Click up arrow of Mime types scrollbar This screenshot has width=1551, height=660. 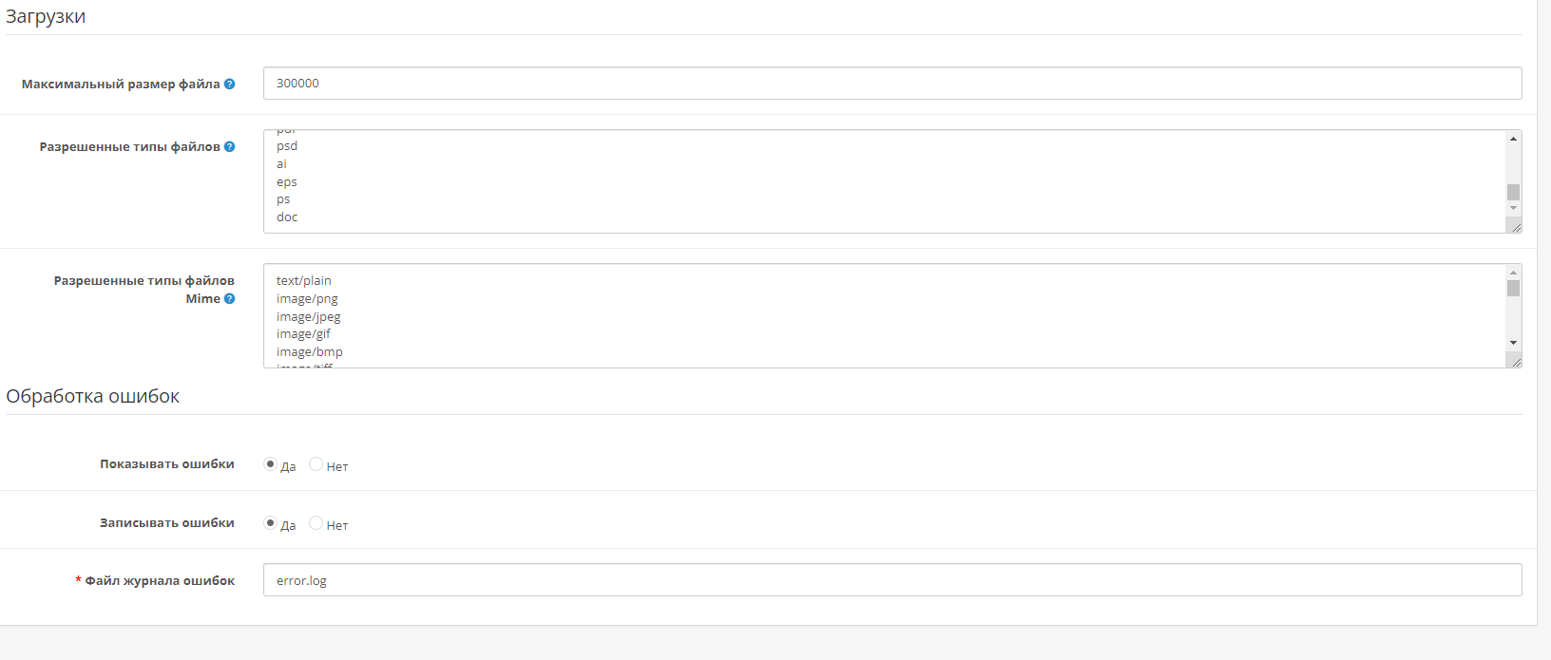coord(1513,273)
